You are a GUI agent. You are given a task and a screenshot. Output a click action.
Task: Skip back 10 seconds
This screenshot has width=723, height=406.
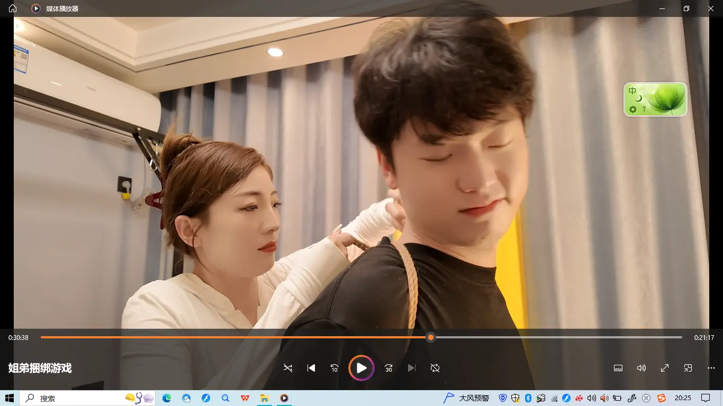[335, 368]
